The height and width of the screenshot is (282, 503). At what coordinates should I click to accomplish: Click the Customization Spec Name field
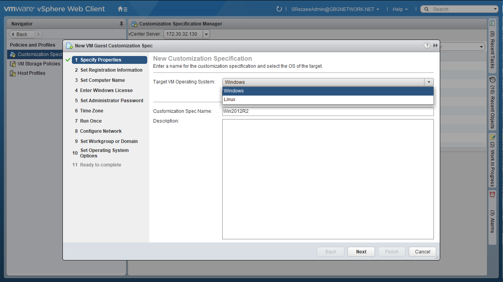[327, 111]
